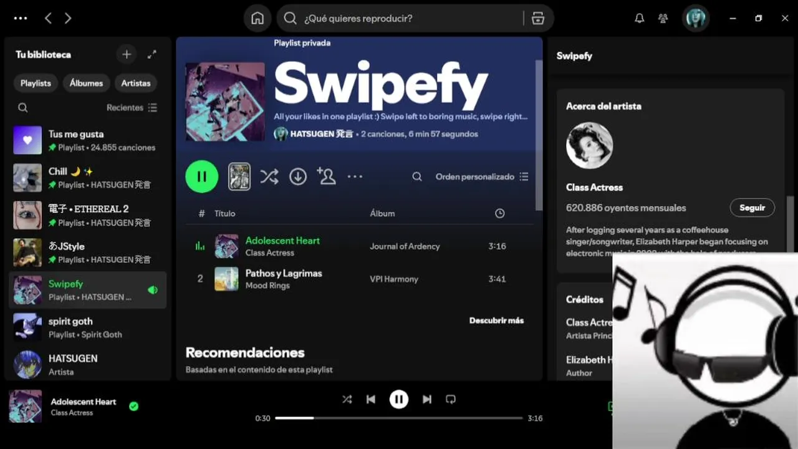Select the Adolescent Heart track row

point(360,246)
